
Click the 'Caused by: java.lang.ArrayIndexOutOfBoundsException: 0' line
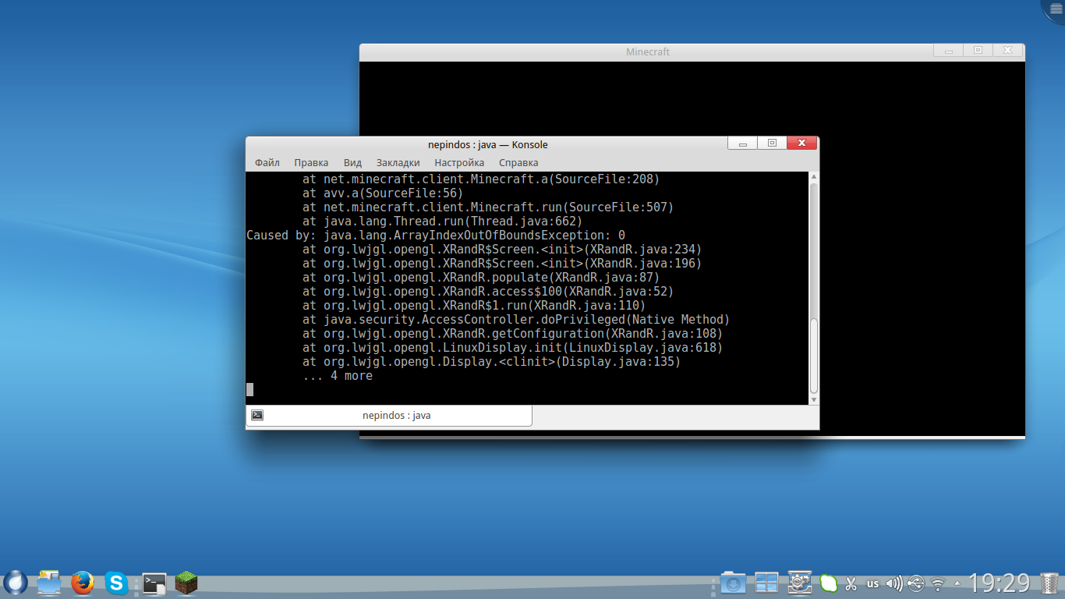point(436,236)
